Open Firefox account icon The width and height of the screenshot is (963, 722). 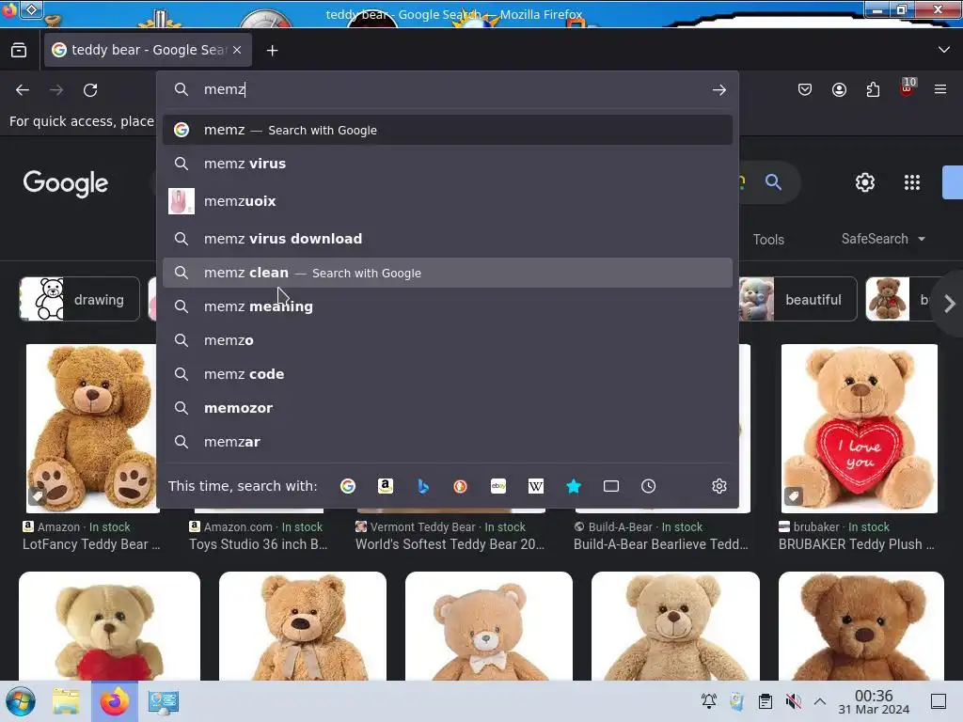839,90
